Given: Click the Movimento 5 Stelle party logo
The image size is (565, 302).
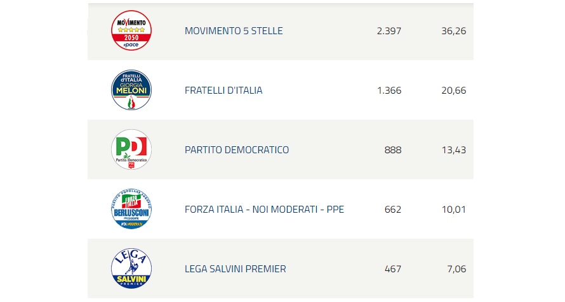Looking at the screenshot, I should coord(131,30).
